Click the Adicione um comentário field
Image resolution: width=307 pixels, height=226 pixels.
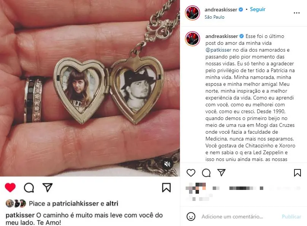(x=232, y=217)
